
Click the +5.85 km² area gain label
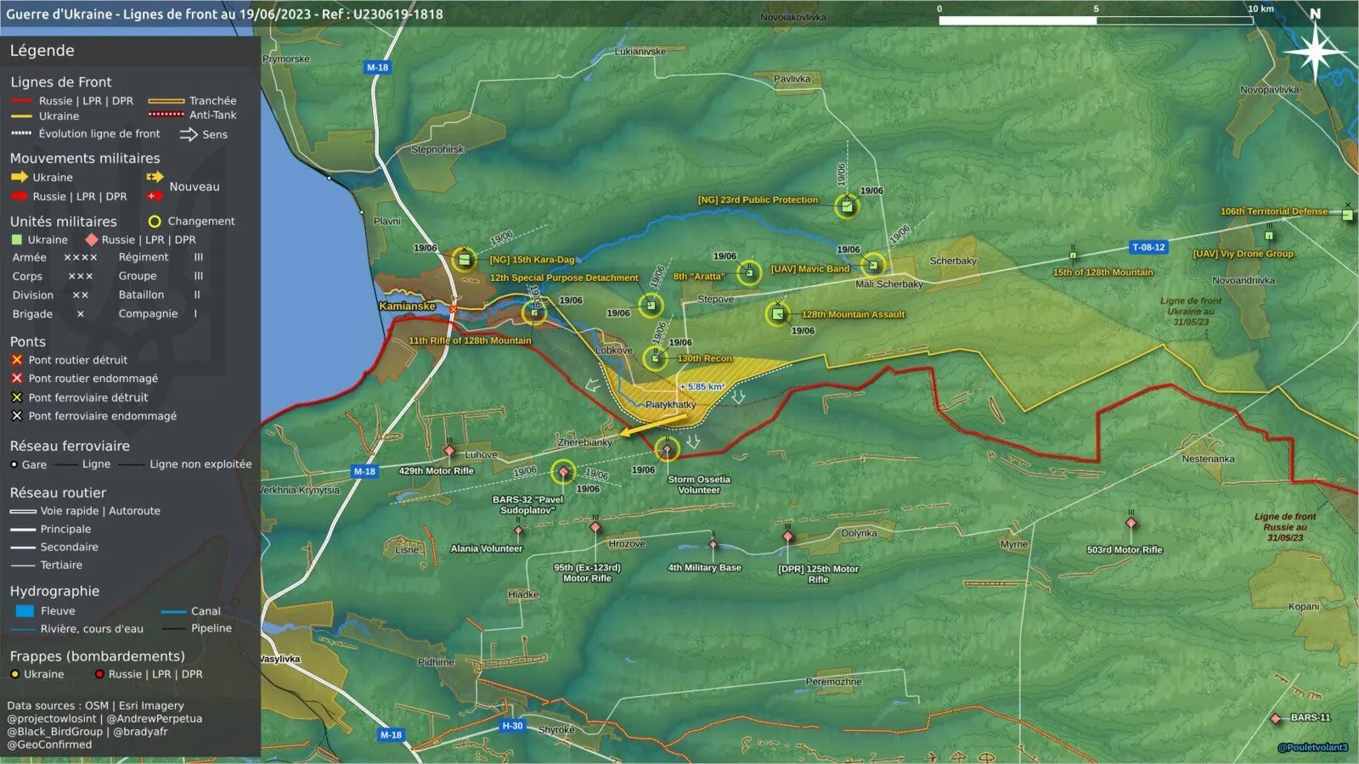coord(702,386)
